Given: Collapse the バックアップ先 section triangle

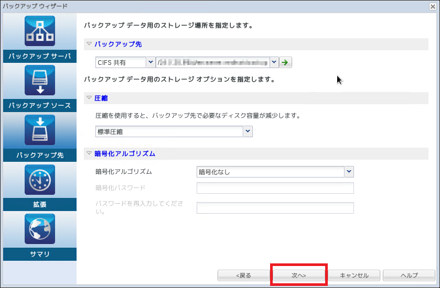Looking at the screenshot, I should click(x=89, y=43).
